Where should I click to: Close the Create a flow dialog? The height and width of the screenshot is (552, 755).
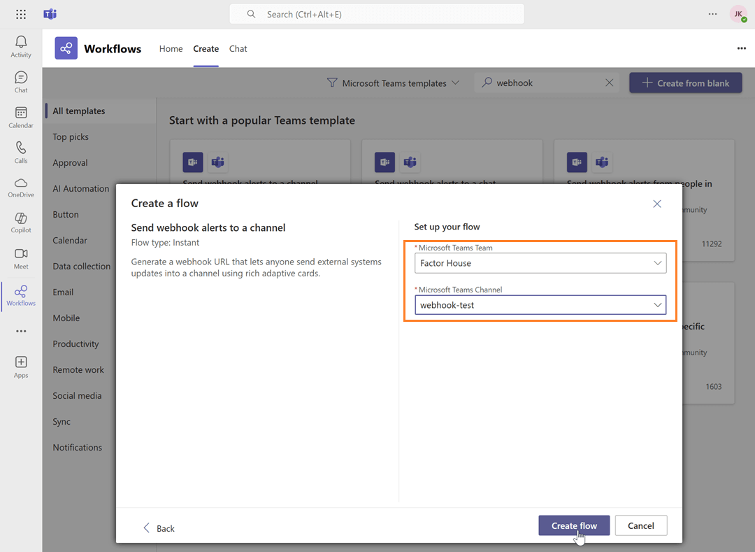[657, 204]
